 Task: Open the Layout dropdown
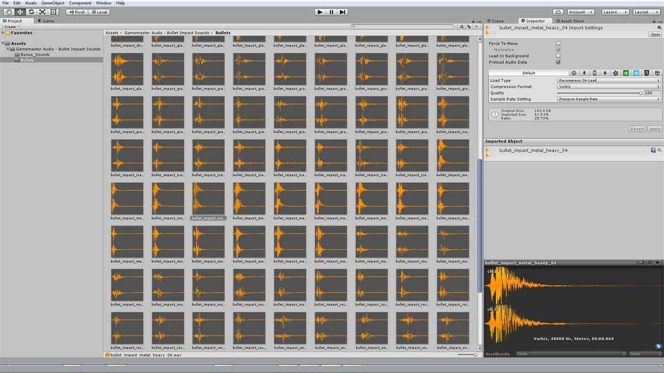point(646,12)
